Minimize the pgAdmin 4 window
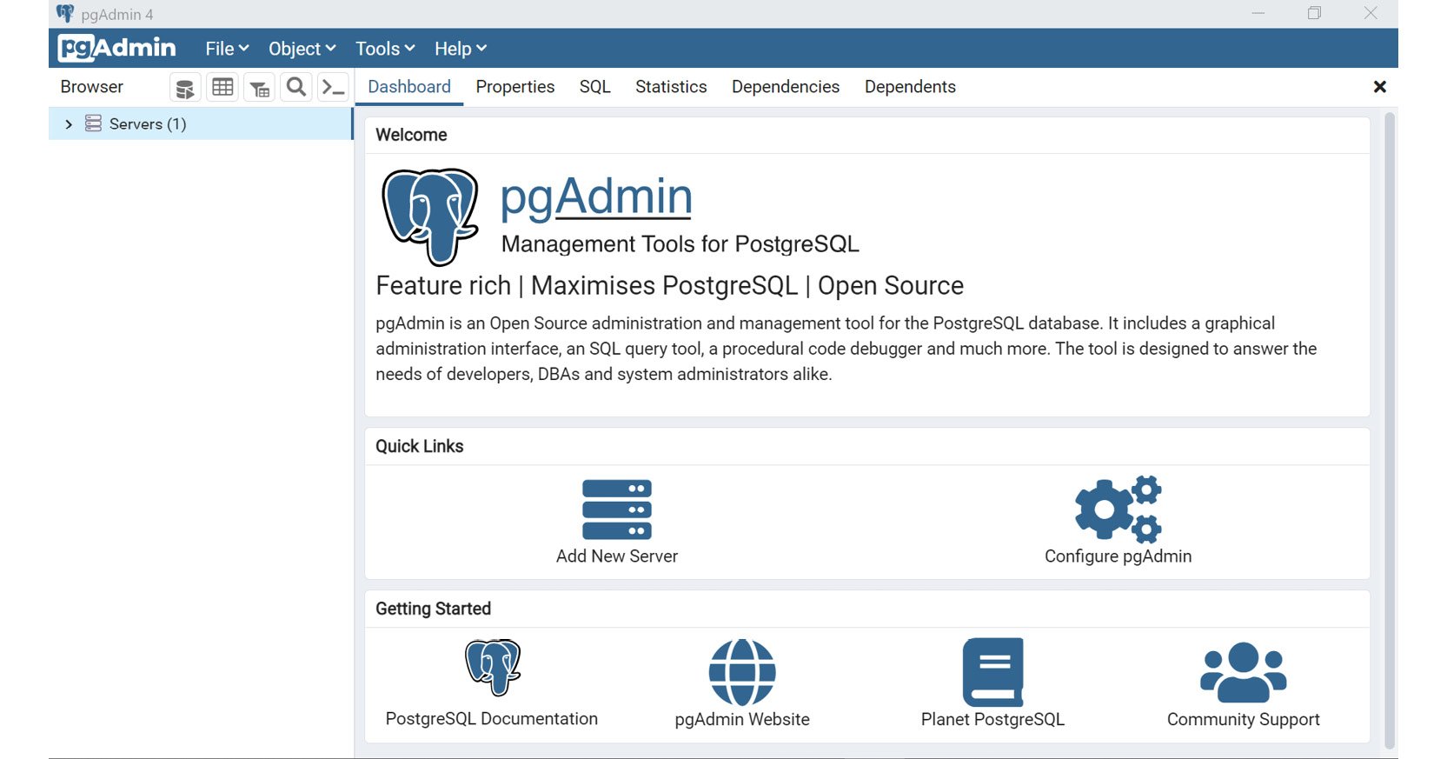This screenshot has height=759, width=1447. coord(1258,13)
